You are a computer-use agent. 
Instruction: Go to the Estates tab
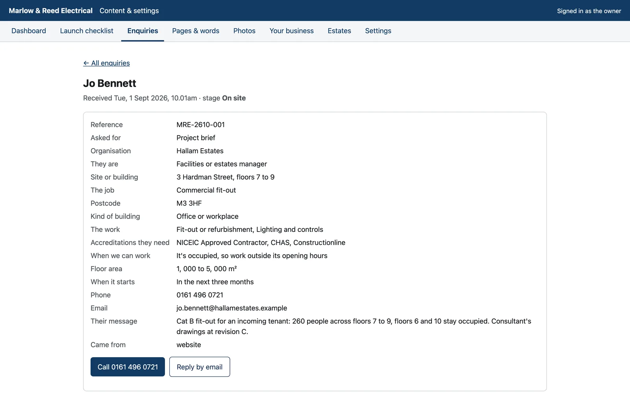339,31
